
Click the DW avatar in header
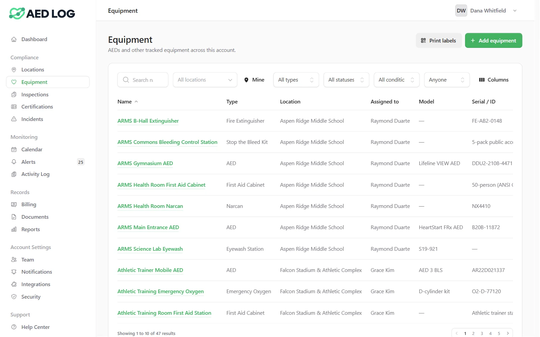coord(461,11)
